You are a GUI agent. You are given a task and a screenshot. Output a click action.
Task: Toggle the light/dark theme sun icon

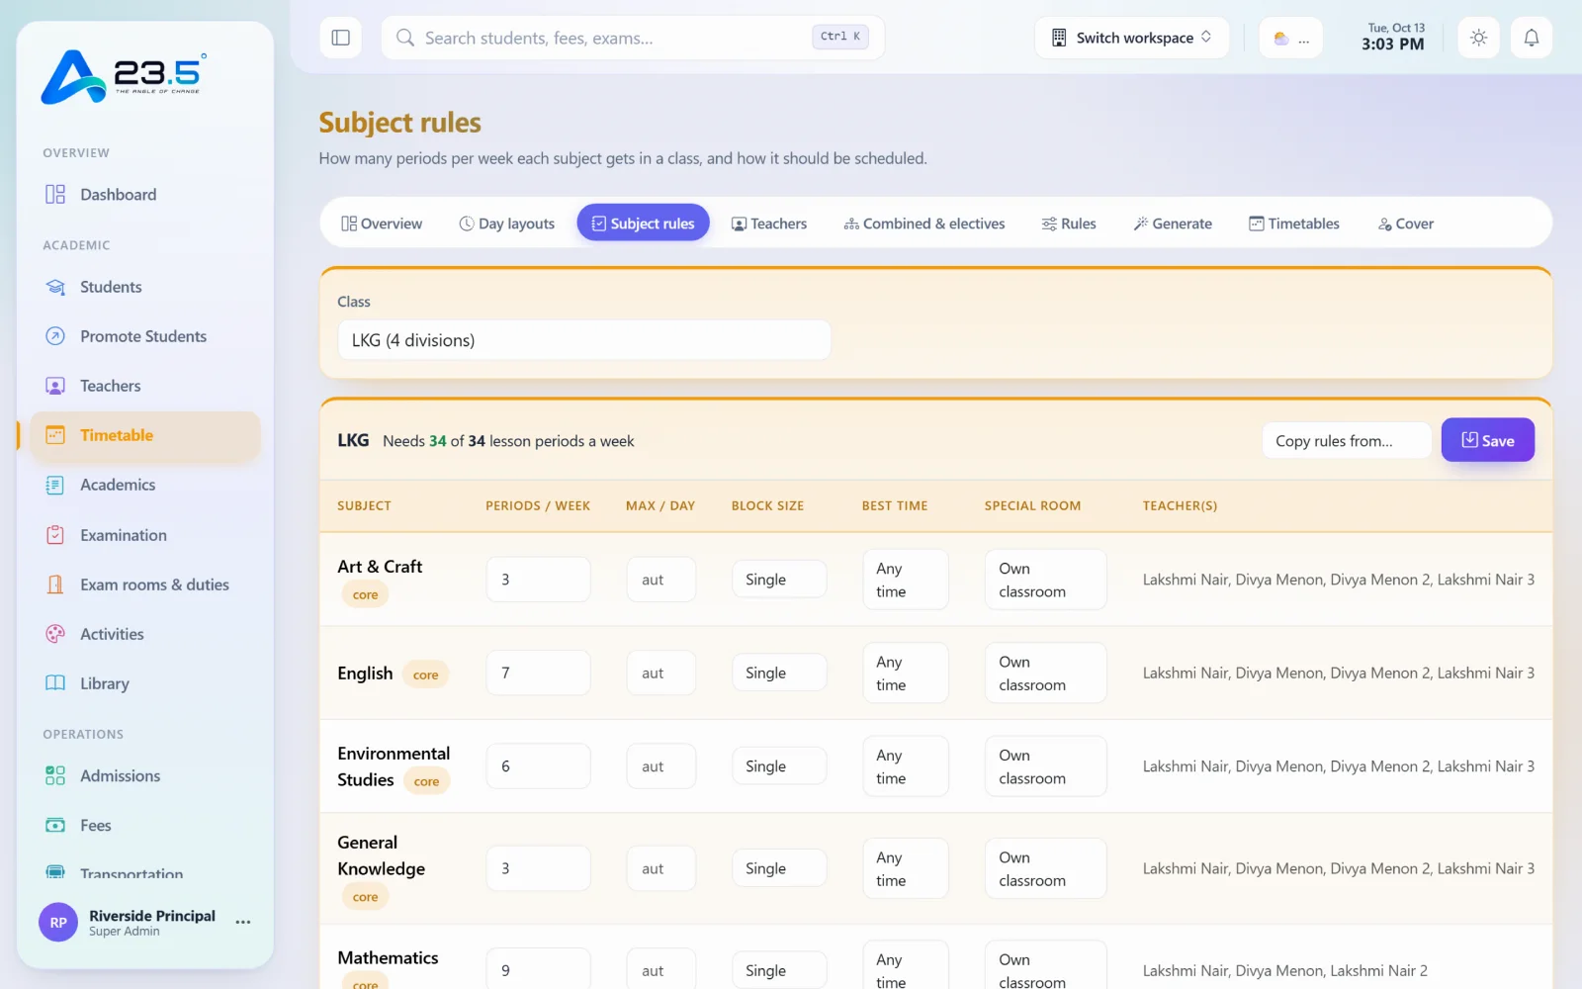1478,38
